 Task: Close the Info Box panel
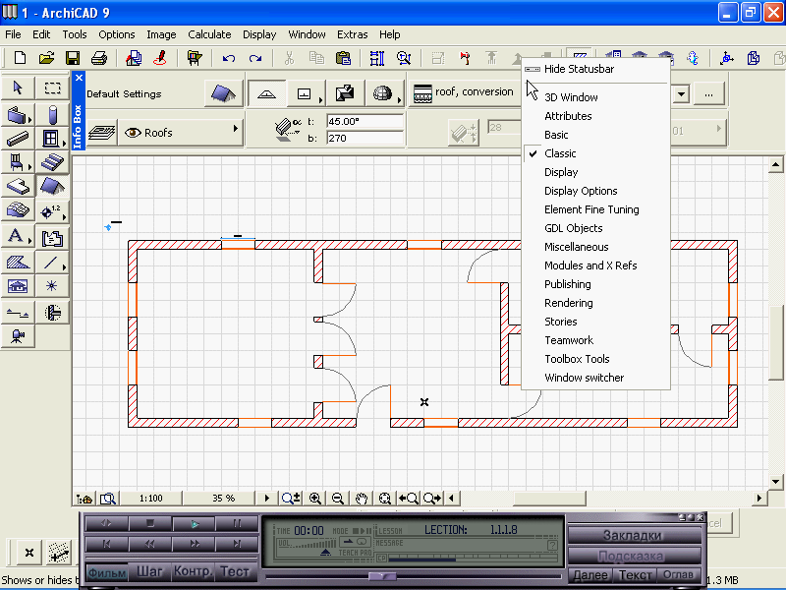pyautogui.click(x=79, y=78)
